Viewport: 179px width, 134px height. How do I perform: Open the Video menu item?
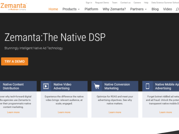(167, 9)
